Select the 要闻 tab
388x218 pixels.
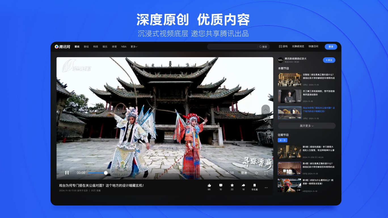click(x=77, y=47)
